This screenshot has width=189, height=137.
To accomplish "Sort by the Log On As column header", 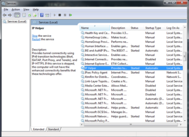I will (174, 28).
